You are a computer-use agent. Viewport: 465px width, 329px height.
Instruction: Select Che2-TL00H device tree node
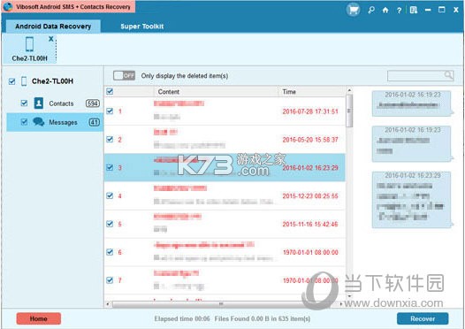pos(52,81)
